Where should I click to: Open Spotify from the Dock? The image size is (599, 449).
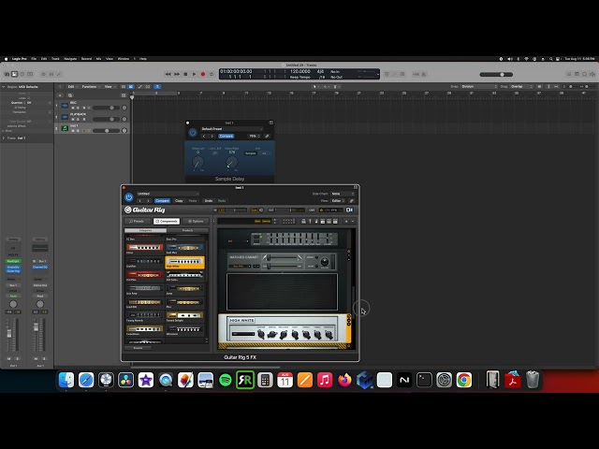(226, 381)
